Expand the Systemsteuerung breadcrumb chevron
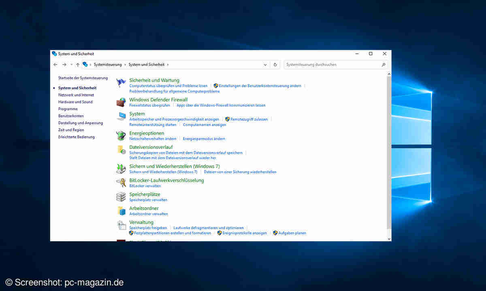 pos(125,65)
